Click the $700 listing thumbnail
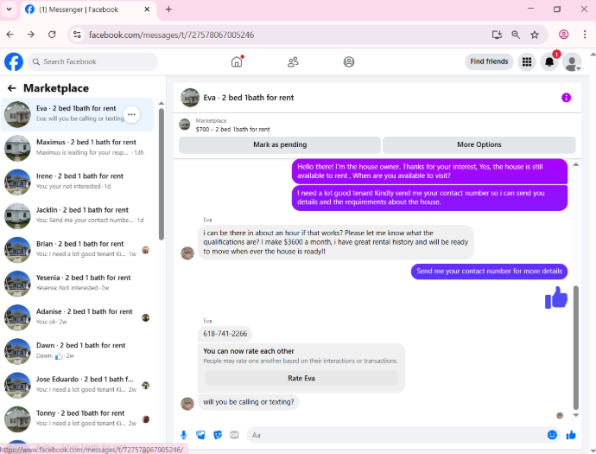The width and height of the screenshot is (596, 454). (185, 125)
